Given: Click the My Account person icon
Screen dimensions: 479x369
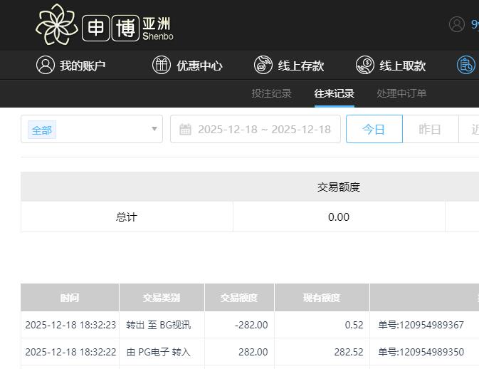Looking at the screenshot, I should tap(46, 65).
